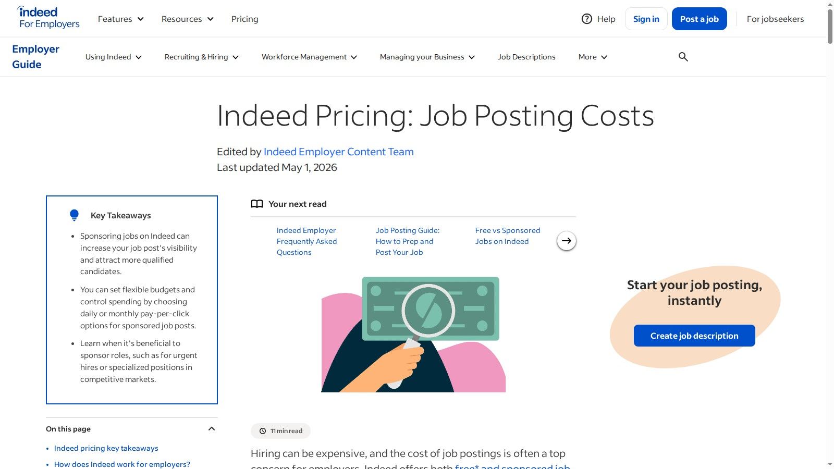Click the bullet about flexible budgets
The image size is (834, 469).
coord(138,307)
